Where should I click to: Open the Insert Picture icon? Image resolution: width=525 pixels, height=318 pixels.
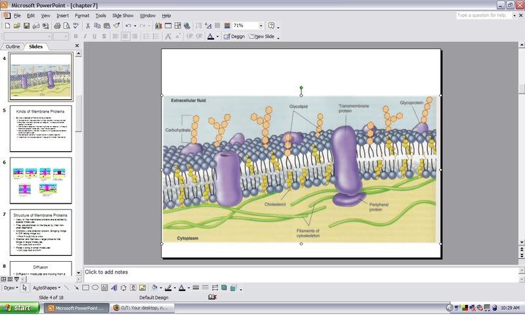pyautogui.click(x=142, y=287)
